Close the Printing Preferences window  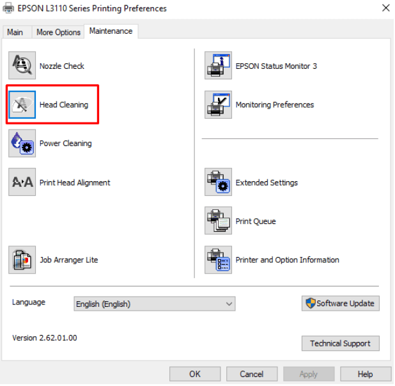coord(385,8)
